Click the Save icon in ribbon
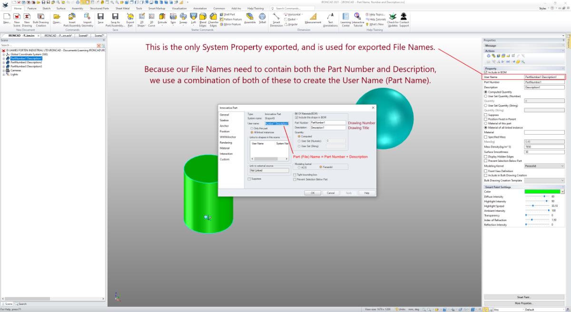The height and width of the screenshot is (312, 571). [x=101, y=16]
